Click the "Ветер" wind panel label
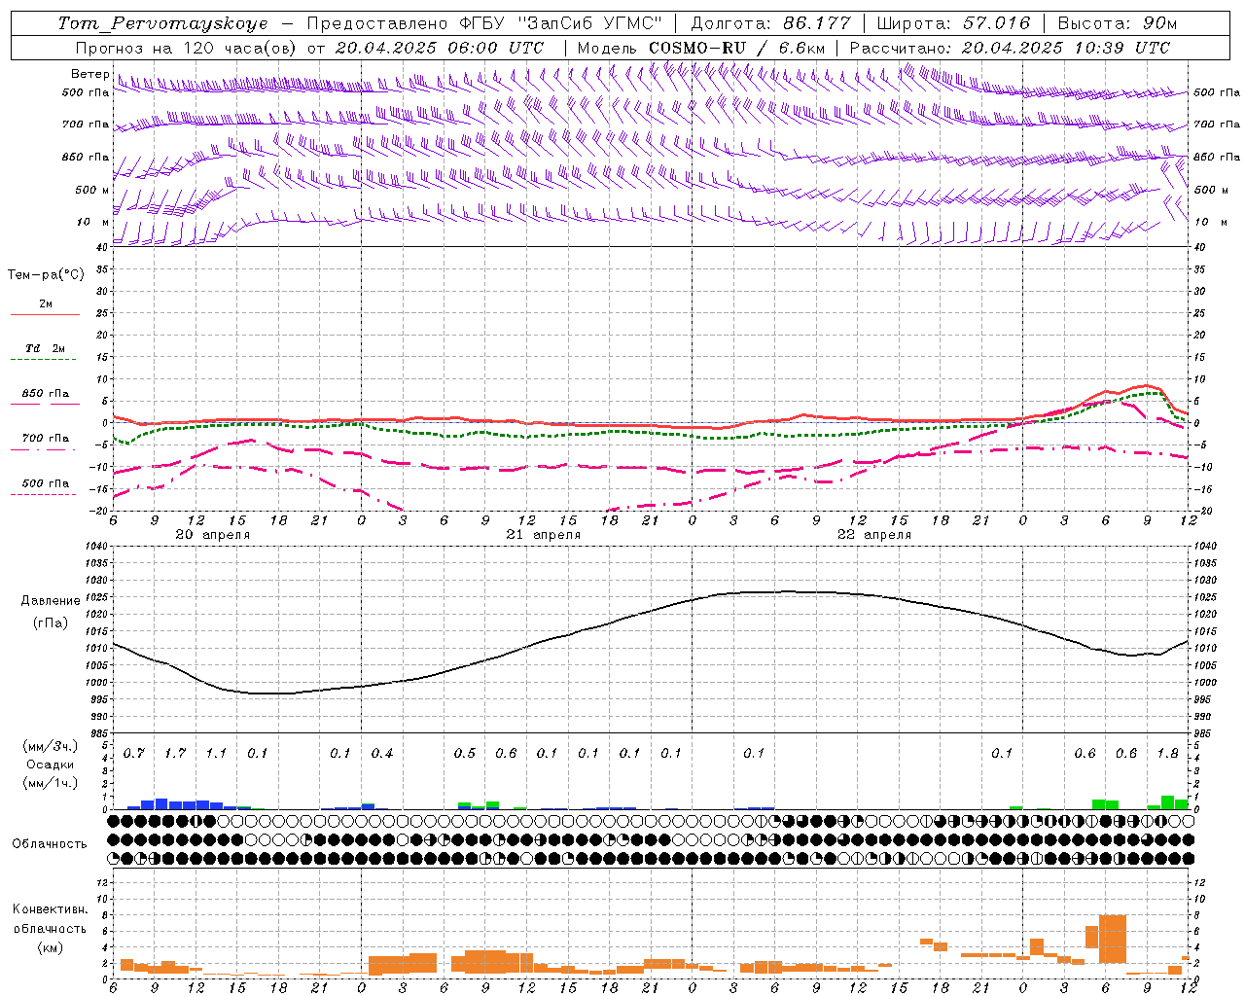Image resolution: width=1245 pixels, height=996 pixels. (90, 74)
